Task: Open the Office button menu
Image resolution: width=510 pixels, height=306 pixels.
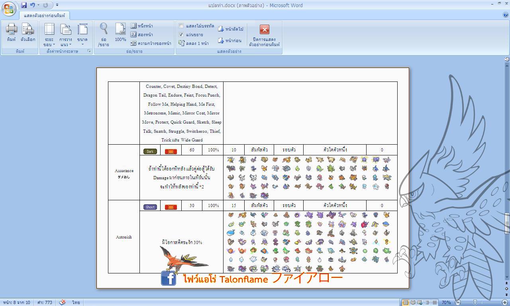Action: (9, 8)
